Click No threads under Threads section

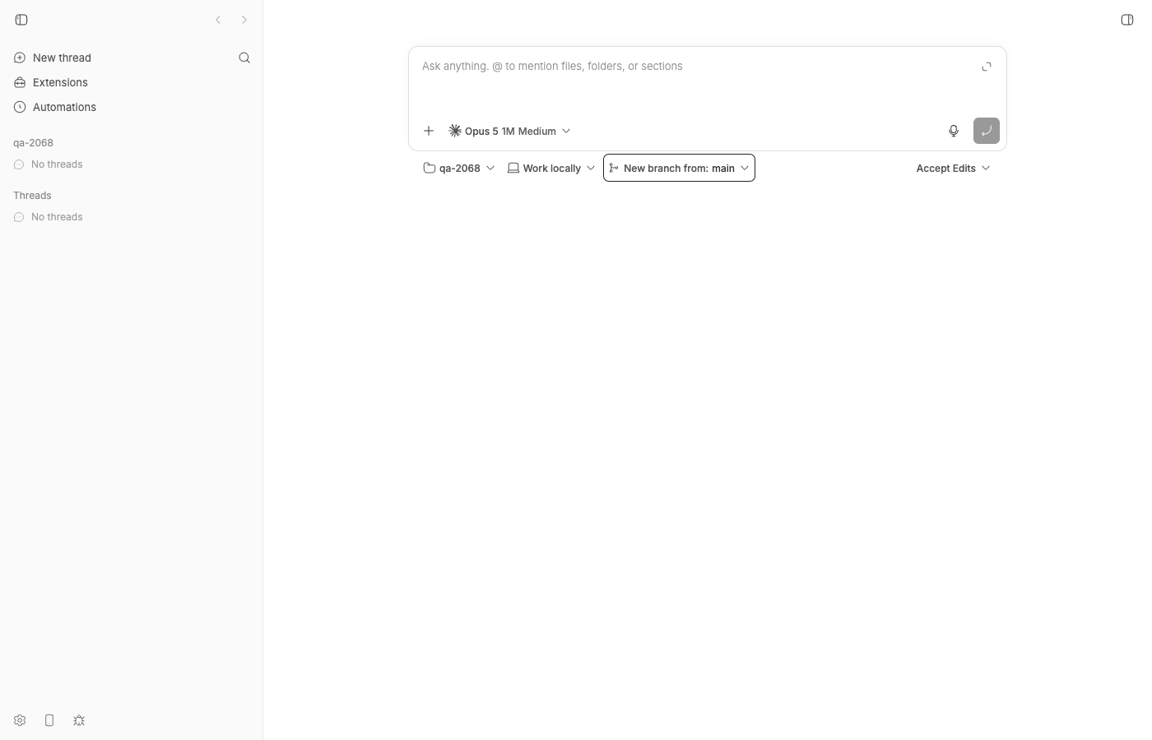point(57,217)
